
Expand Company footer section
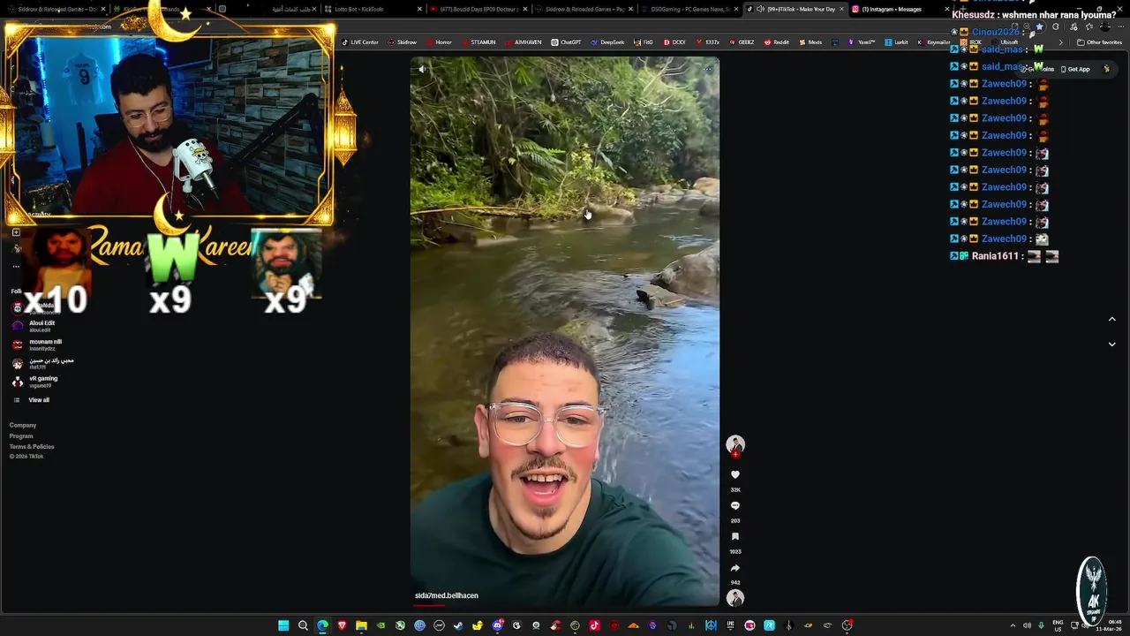click(x=23, y=425)
